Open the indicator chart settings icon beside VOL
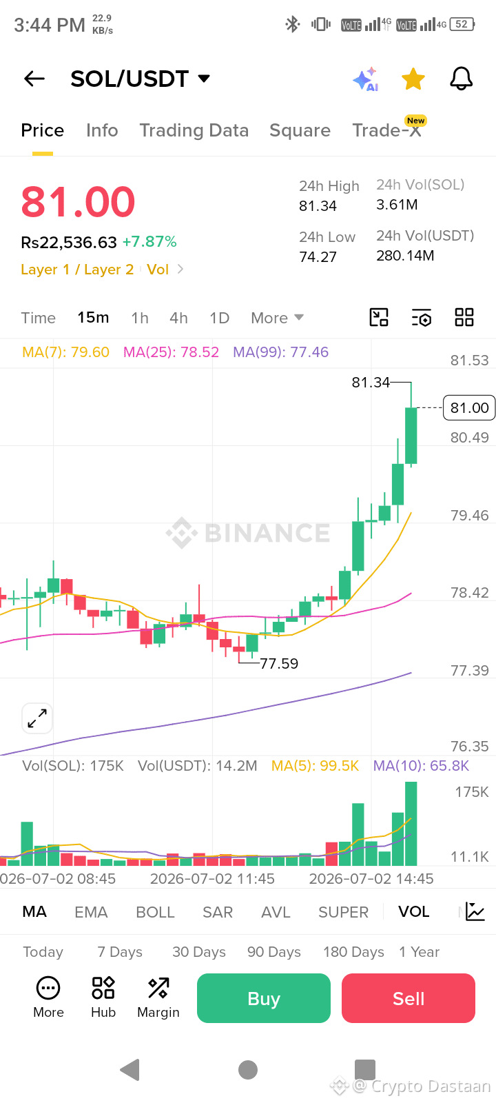 point(475,911)
